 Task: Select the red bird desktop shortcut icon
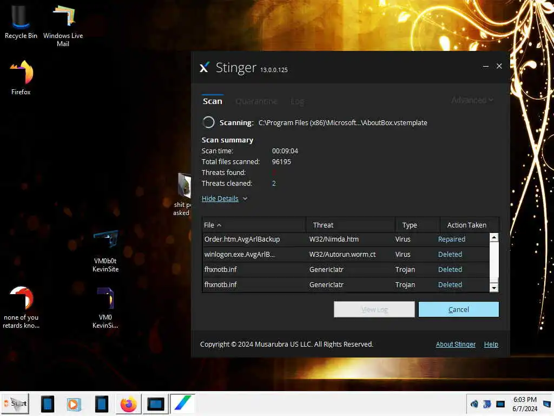(x=21, y=308)
